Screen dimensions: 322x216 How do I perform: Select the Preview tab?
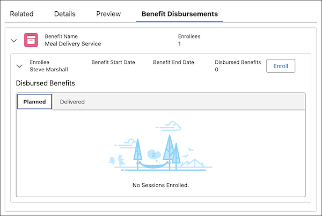(x=108, y=14)
